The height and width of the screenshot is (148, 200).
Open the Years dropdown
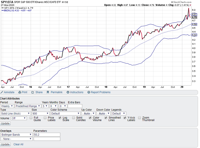coord(45,106)
